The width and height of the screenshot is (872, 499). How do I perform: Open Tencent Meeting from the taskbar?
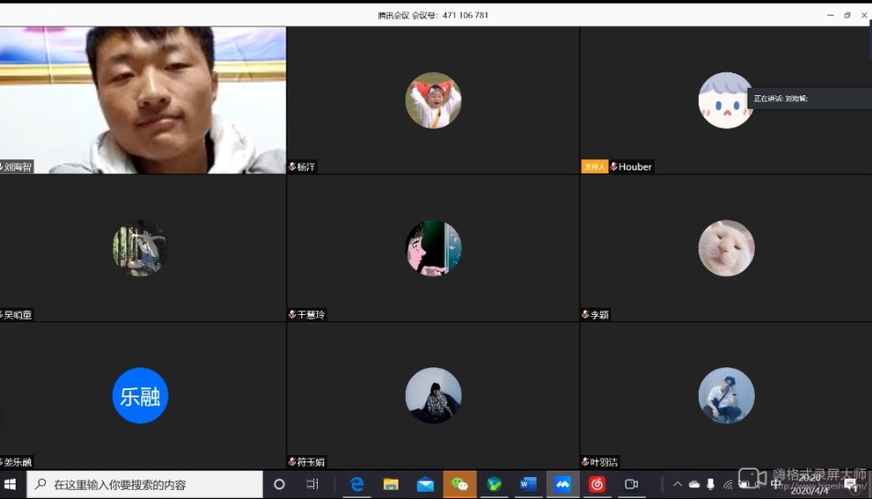(x=562, y=484)
